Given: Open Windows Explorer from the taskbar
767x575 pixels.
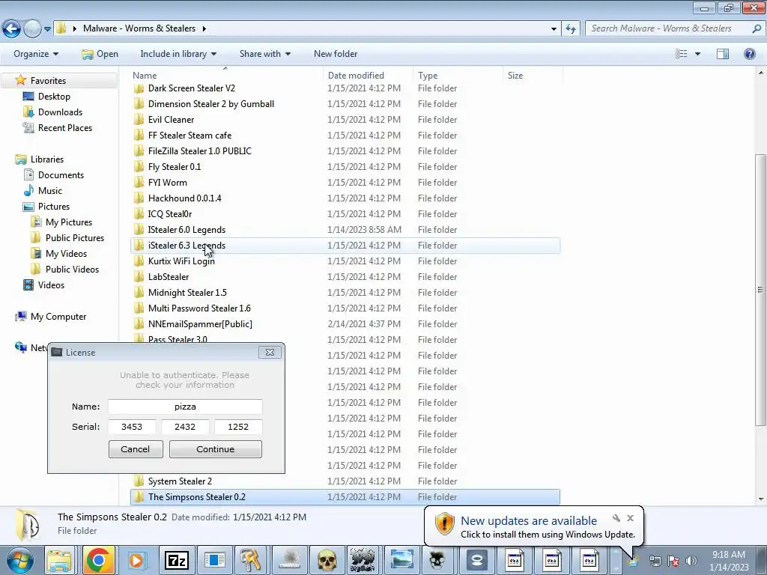Looking at the screenshot, I should (60, 560).
